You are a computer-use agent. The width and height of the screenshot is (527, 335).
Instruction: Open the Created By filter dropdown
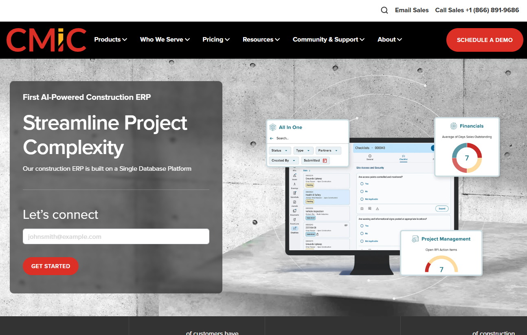click(284, 161)
